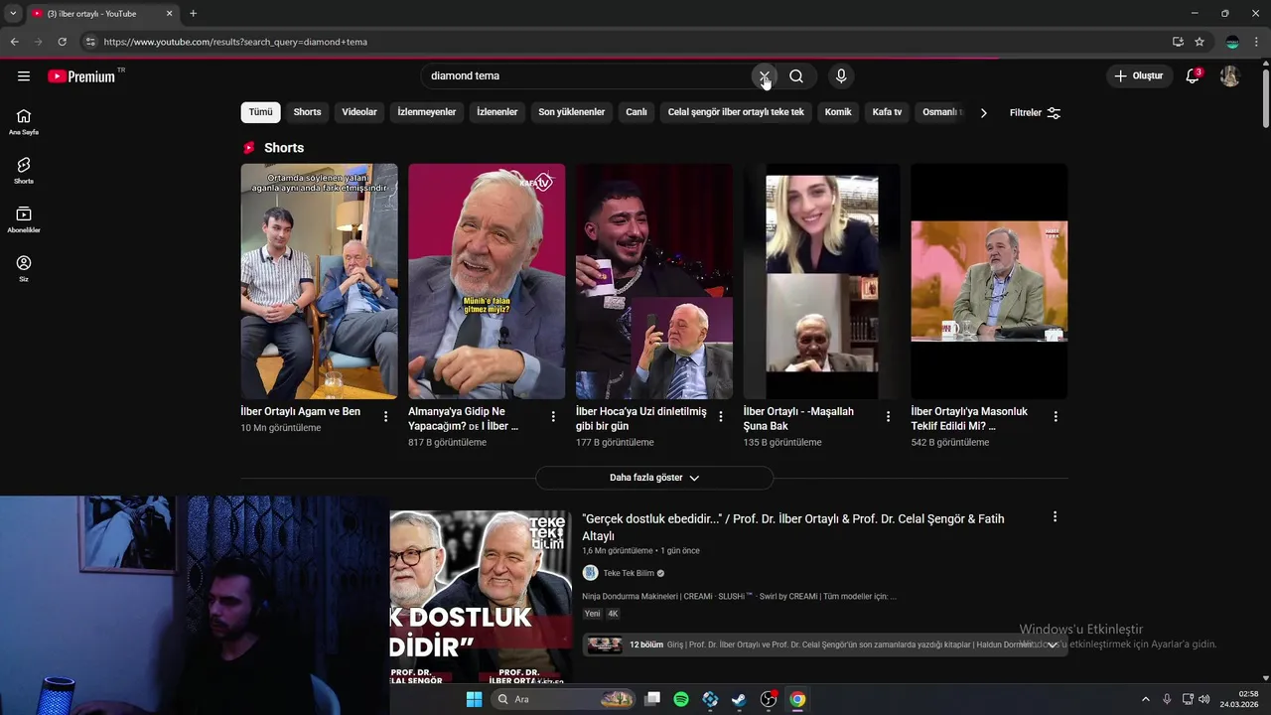Click the browser address bar URL
Screen dimensions: 1271x715
(235, 42)
